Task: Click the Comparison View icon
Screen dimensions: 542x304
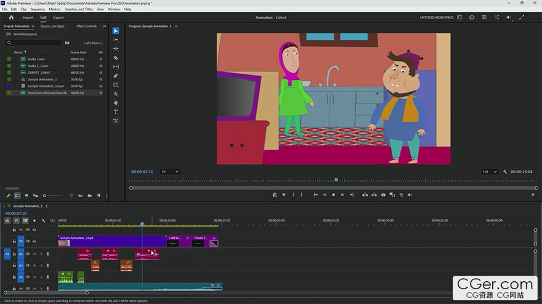Action: click(392, 195)
